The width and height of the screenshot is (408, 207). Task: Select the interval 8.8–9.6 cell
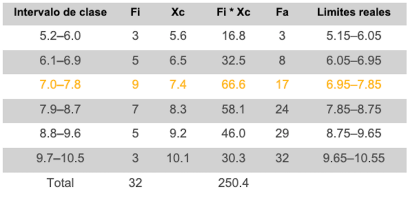tap(60, 134)
